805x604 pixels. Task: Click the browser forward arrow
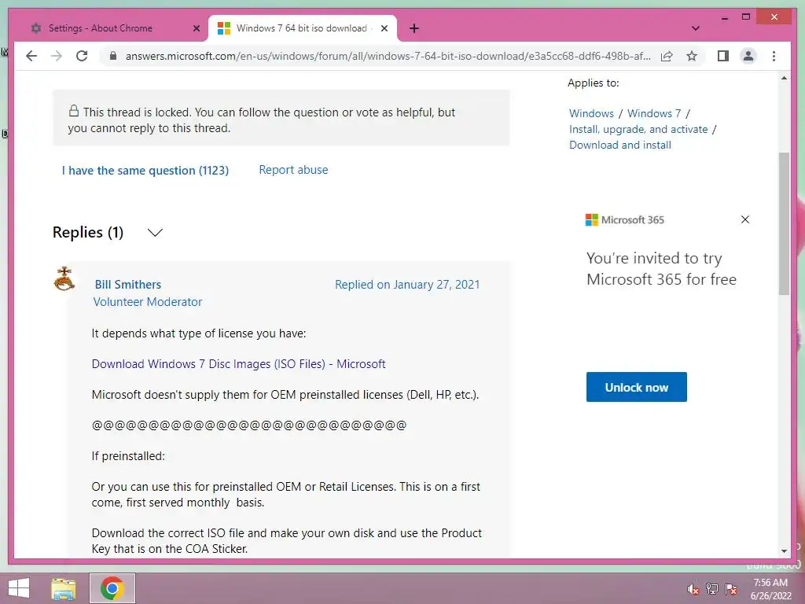click(57, 56)
